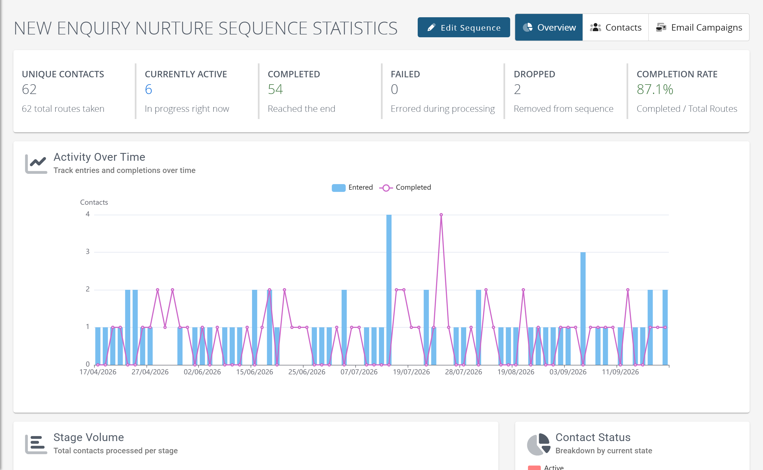Click the mail icon on Email Campaigns
763x470 pixels.
661,27
